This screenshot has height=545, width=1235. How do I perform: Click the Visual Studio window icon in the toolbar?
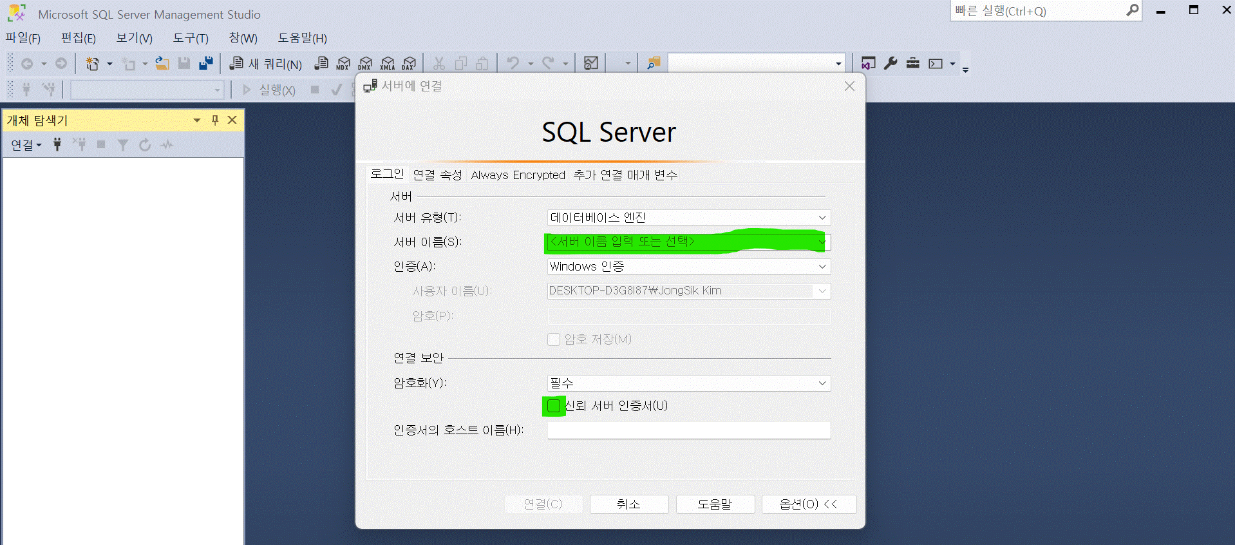(x=868, y=63)
